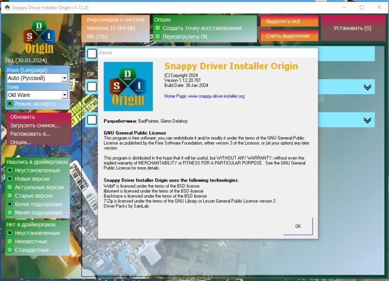Click the MS-1761 system text
Screen dimensions: 389x281
(97, 37)
